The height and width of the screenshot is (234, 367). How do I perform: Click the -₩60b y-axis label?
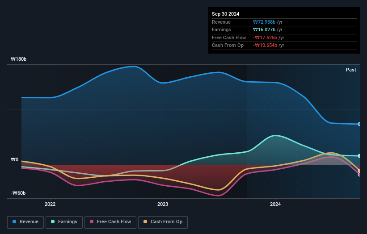click(18, 193)
